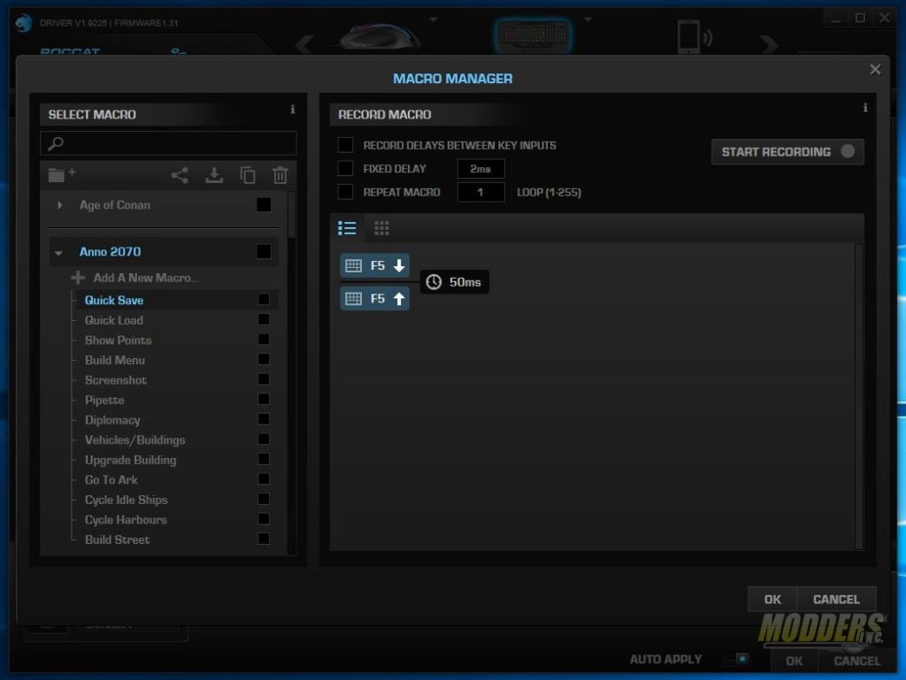Select the Show Points macro
This screenshot has width=906, height=680.
[119, 340]
